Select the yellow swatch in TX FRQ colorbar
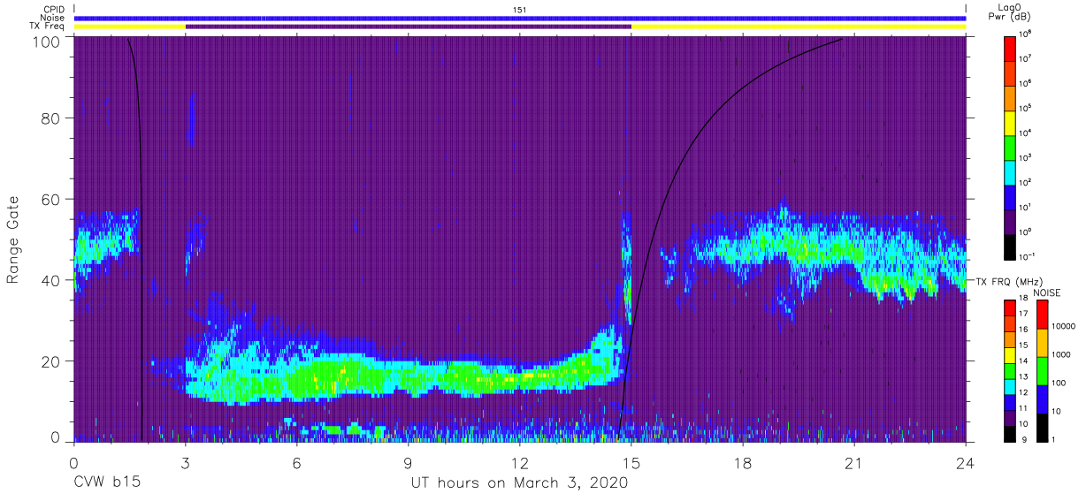Viewport: 1086px width, 501px height. [1009, 355]
